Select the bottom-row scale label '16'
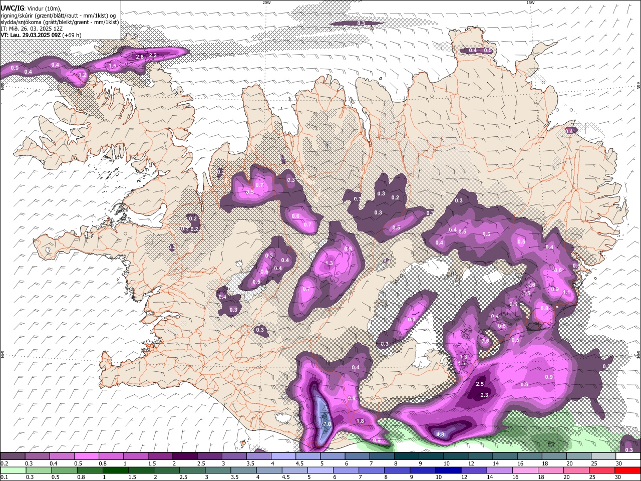Image resolution: width=641 pixels, height=481 pixels. click(x=516, y=477)
